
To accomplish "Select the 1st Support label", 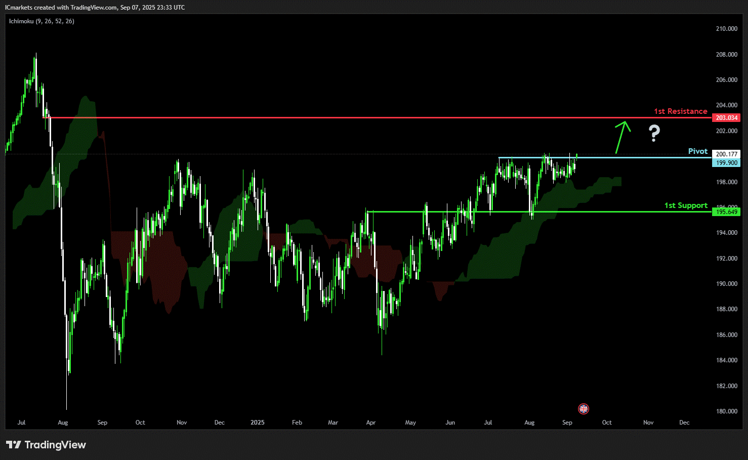I will 686,205.
